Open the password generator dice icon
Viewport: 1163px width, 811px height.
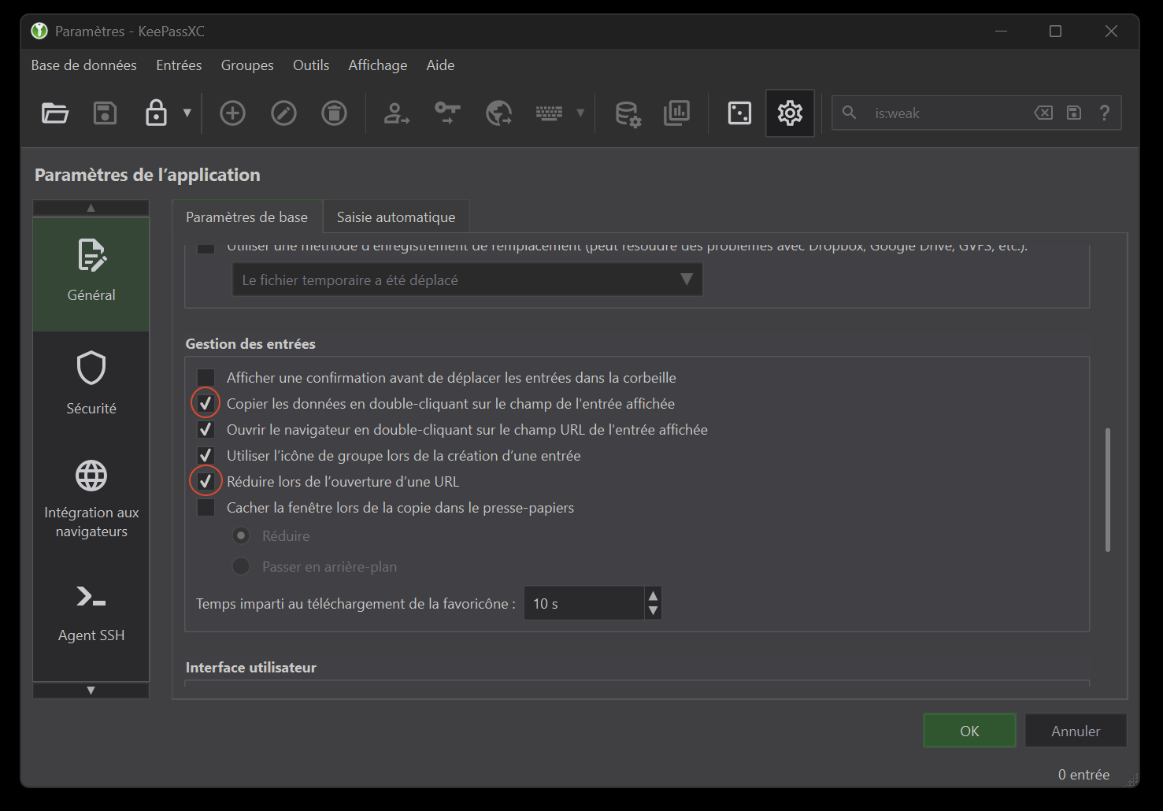pos(739,113)
